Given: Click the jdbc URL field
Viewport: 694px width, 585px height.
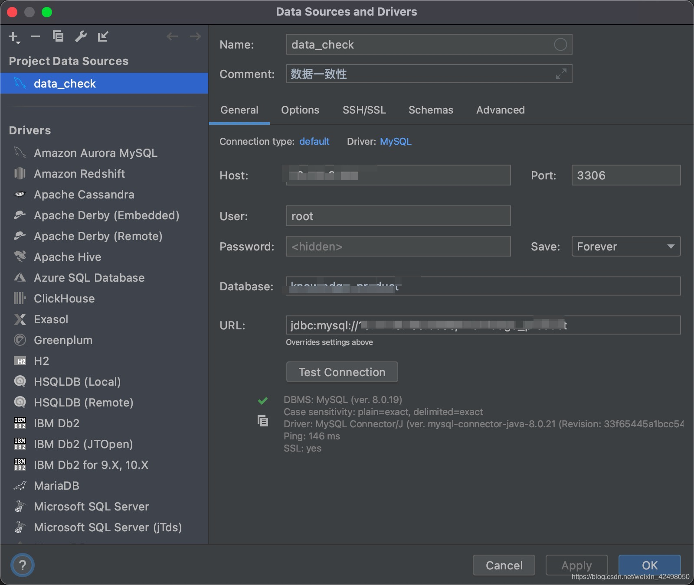Looking at the screenshot, I should click(x=483, y=325).
